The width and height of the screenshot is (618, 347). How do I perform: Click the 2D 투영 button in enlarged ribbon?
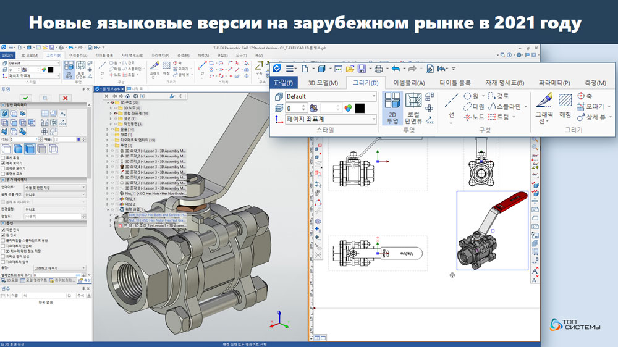click(x=392, y=108)
